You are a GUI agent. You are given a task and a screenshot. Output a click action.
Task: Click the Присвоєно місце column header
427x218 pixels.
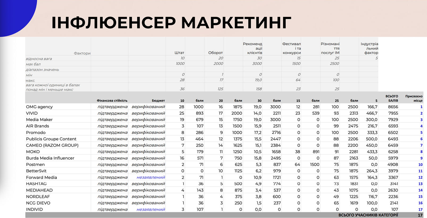click(414, 99)
